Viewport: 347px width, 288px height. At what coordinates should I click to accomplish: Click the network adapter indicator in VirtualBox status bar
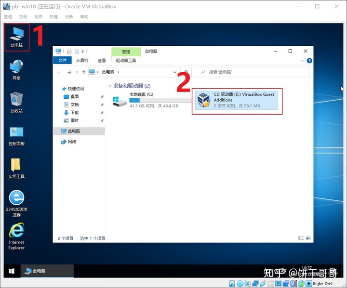[255, 284]
